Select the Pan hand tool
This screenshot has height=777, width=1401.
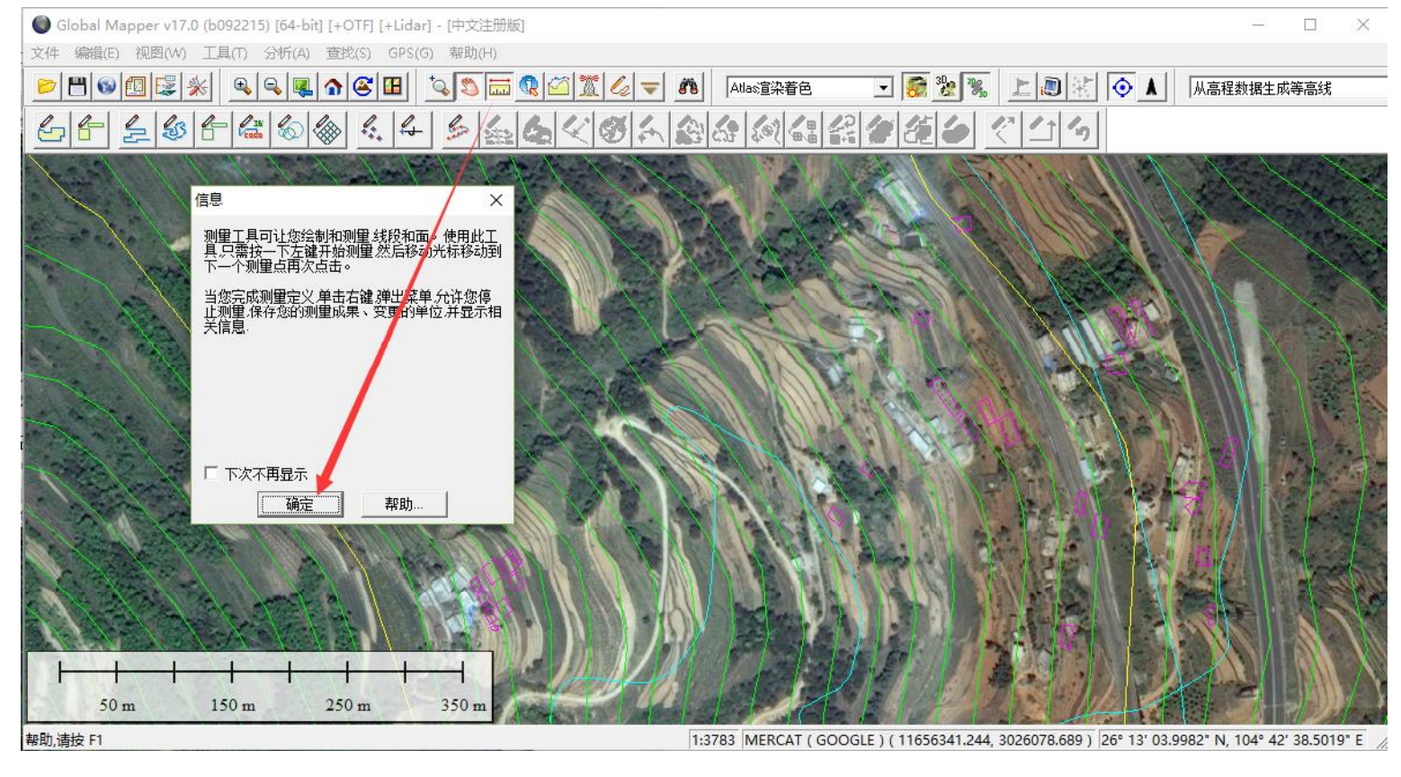coord(468,87)
